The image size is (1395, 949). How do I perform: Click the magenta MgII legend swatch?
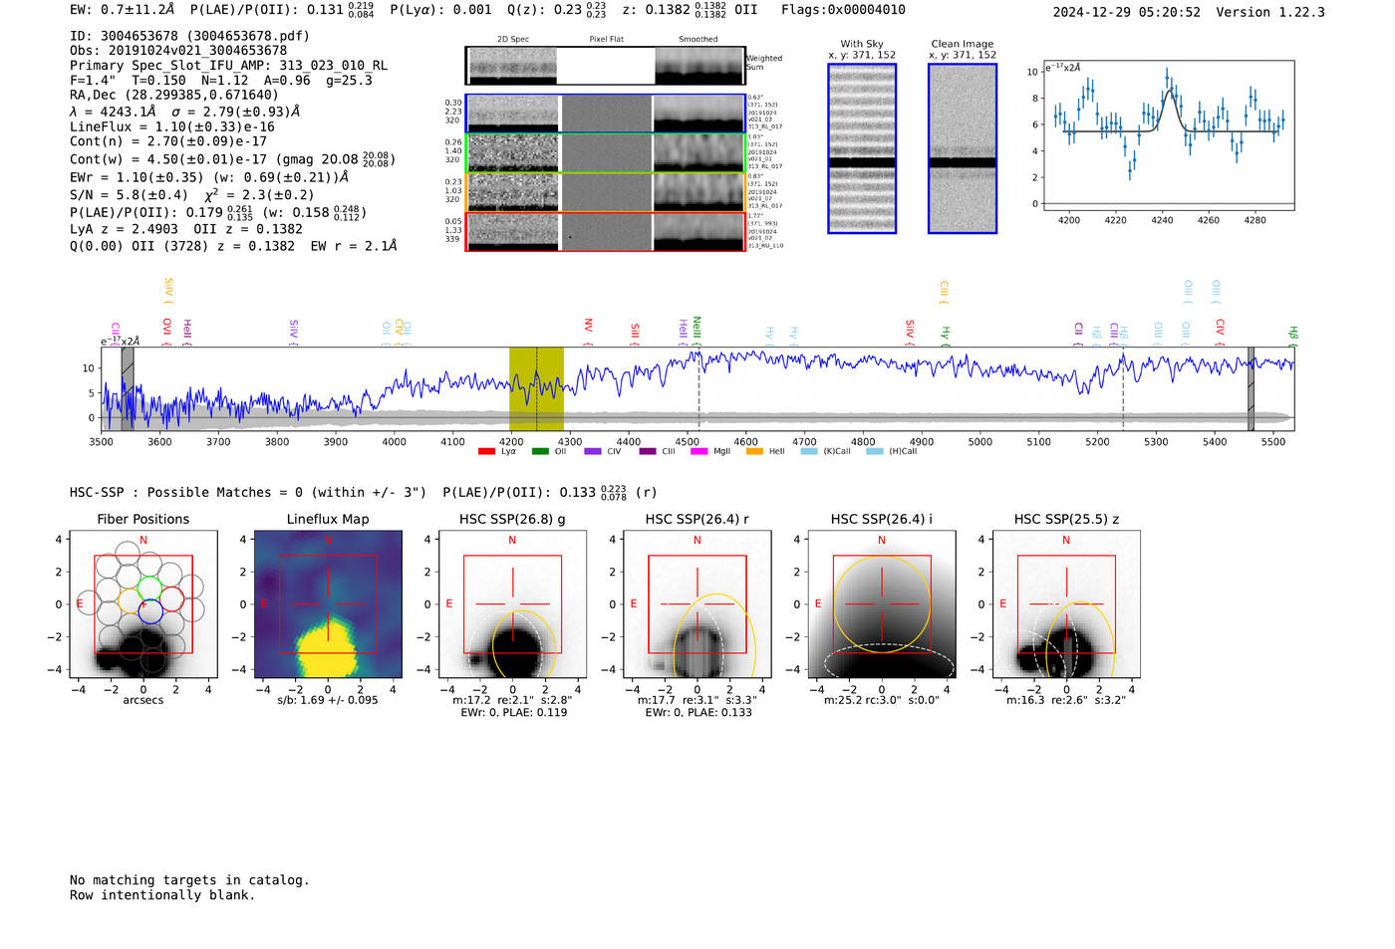[698, 451]
